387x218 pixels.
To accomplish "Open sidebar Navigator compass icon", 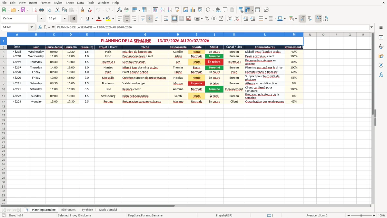I will [381, 65].
